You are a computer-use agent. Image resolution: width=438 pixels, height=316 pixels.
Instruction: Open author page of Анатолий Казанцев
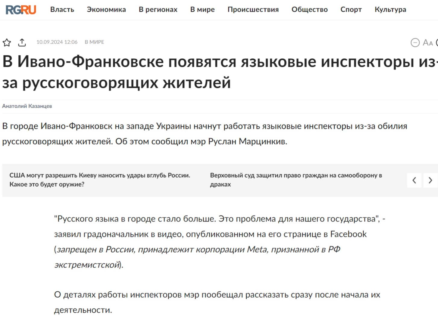point(27,106)
